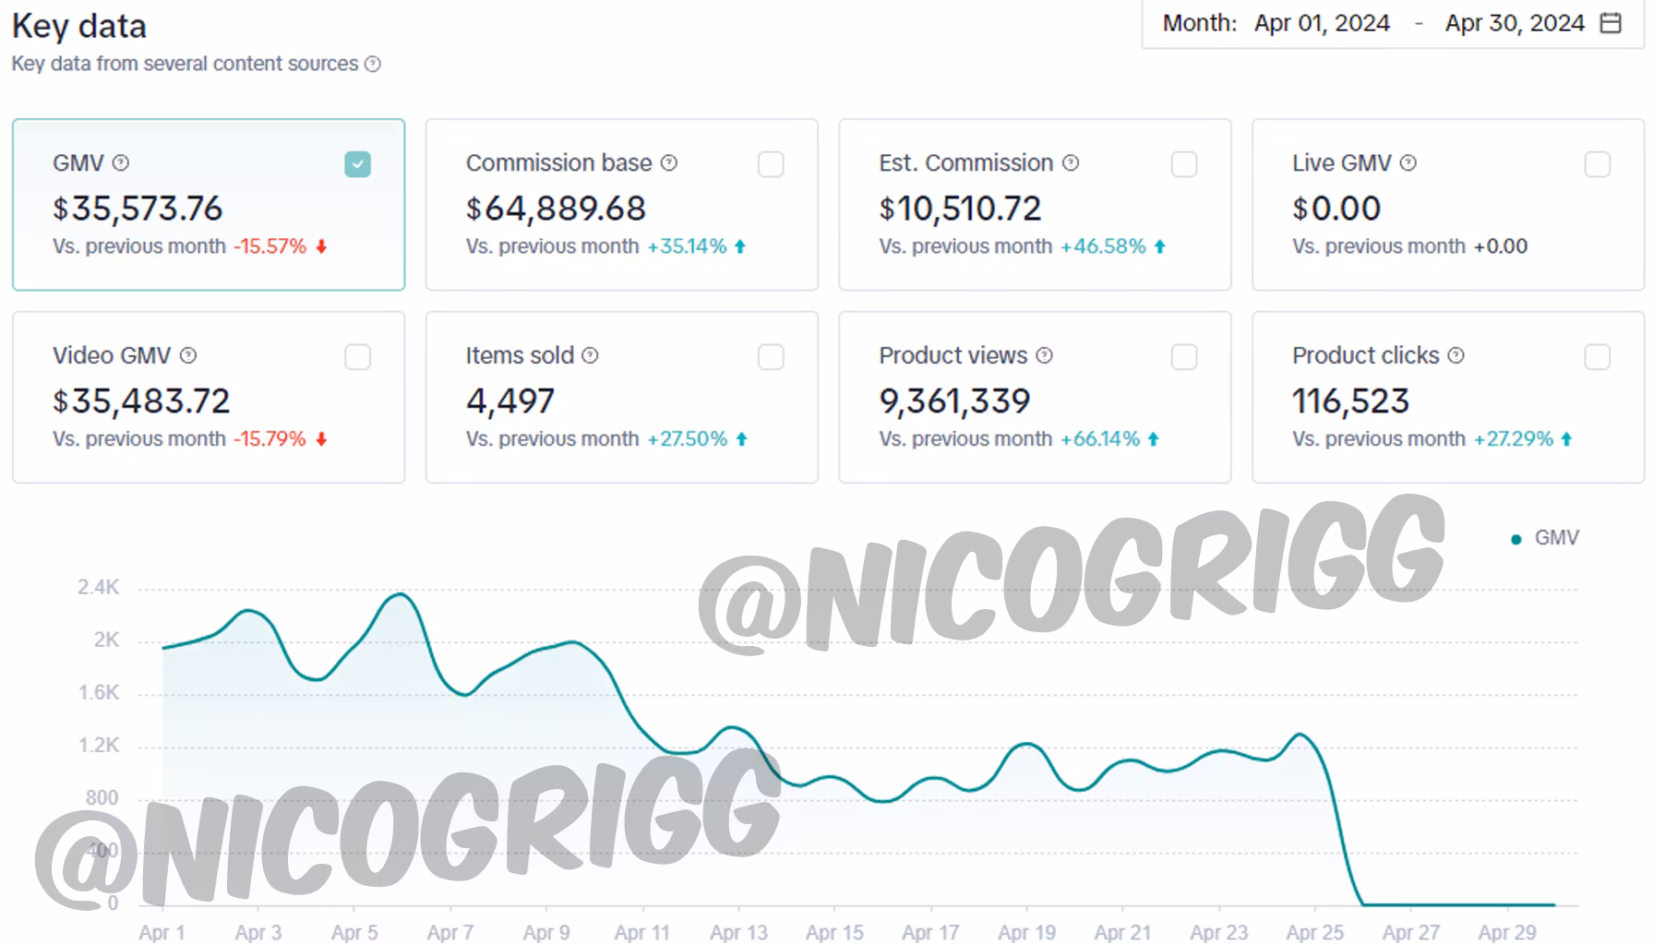Select the Video GMV metric card
This screenshot has width=1654, height=945.
point(208,397)
